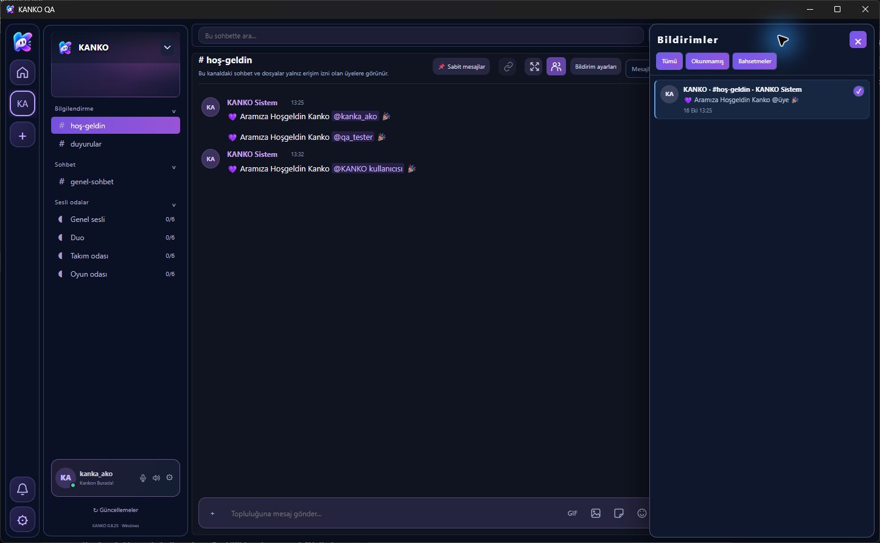Join the Oyun odası voice room
The width and height of the screenshot is (880, 543).
pos(116,274)
